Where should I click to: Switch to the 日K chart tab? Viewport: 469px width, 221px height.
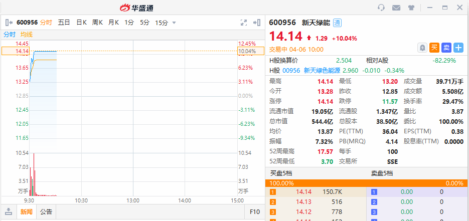point(81,23)
